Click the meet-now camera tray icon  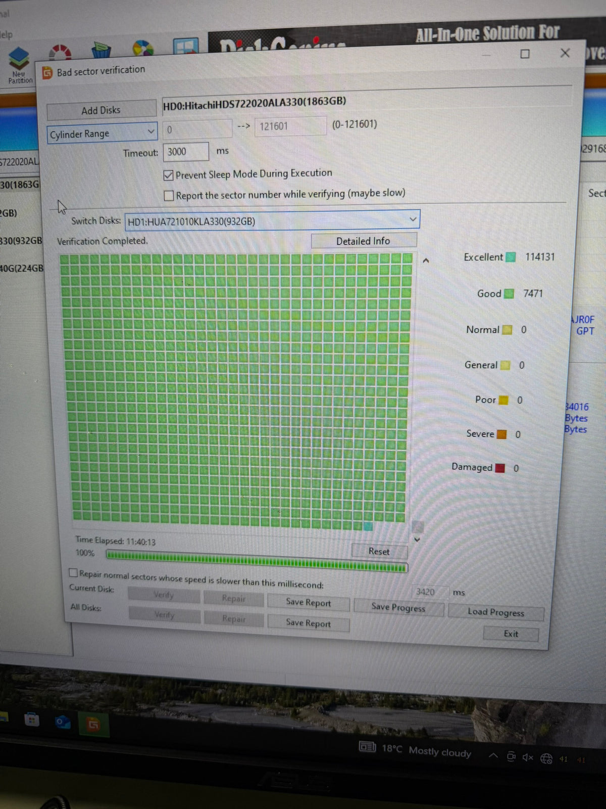click(x=511, y=756)
